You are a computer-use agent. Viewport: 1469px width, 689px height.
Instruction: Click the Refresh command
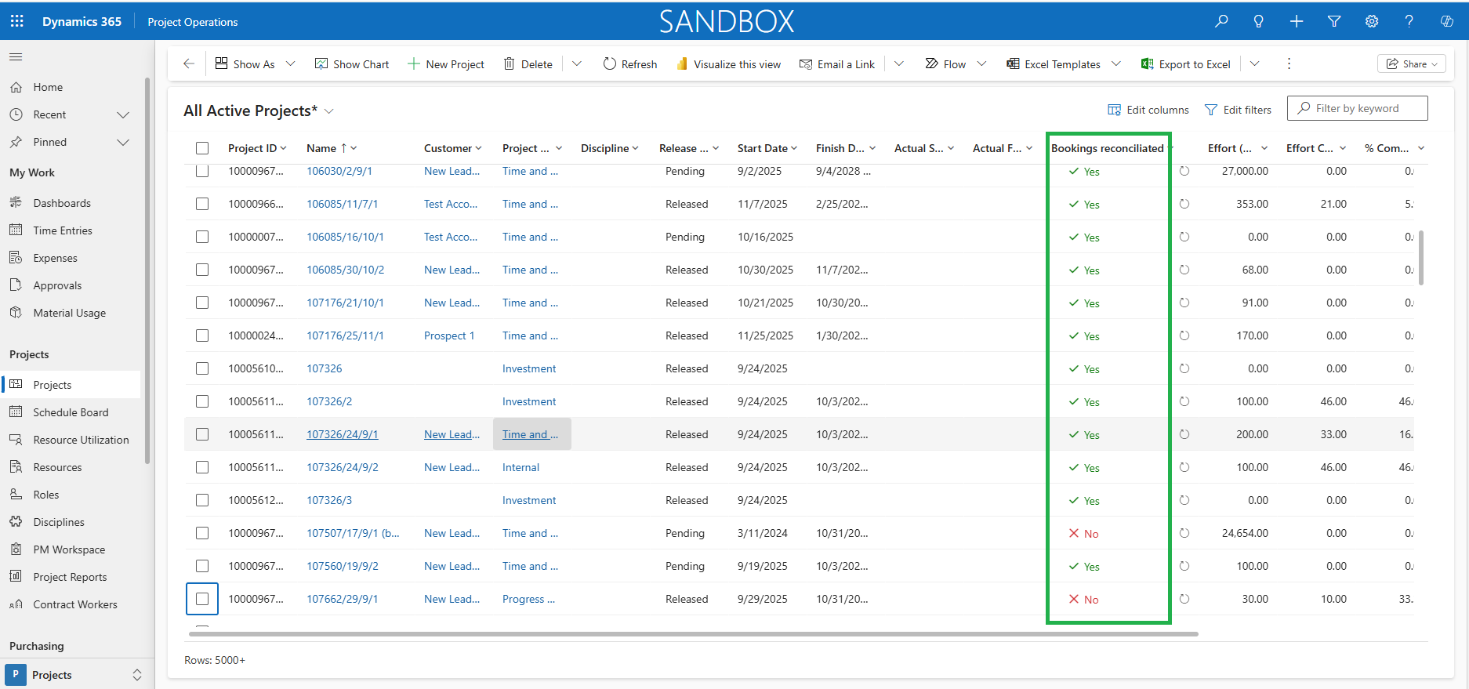630,64
